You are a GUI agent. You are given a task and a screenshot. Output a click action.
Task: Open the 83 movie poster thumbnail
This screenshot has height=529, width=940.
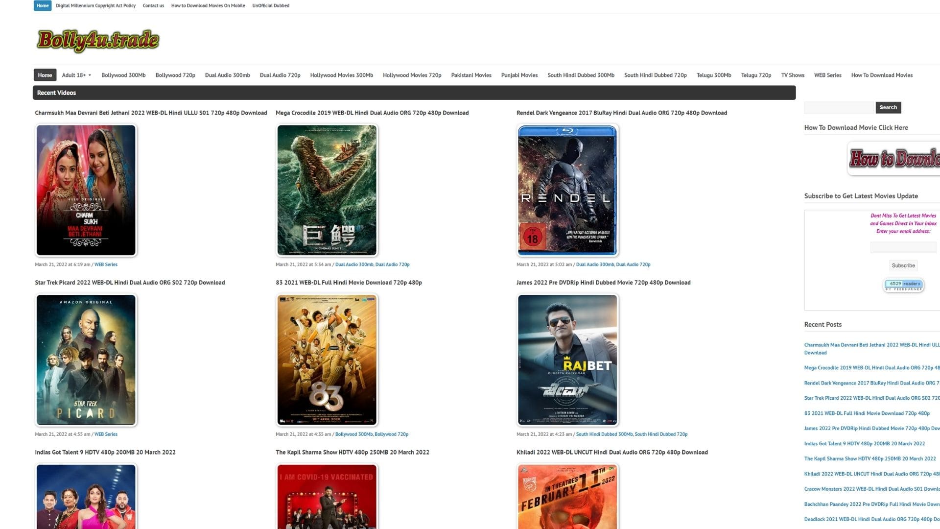(327, 360)
